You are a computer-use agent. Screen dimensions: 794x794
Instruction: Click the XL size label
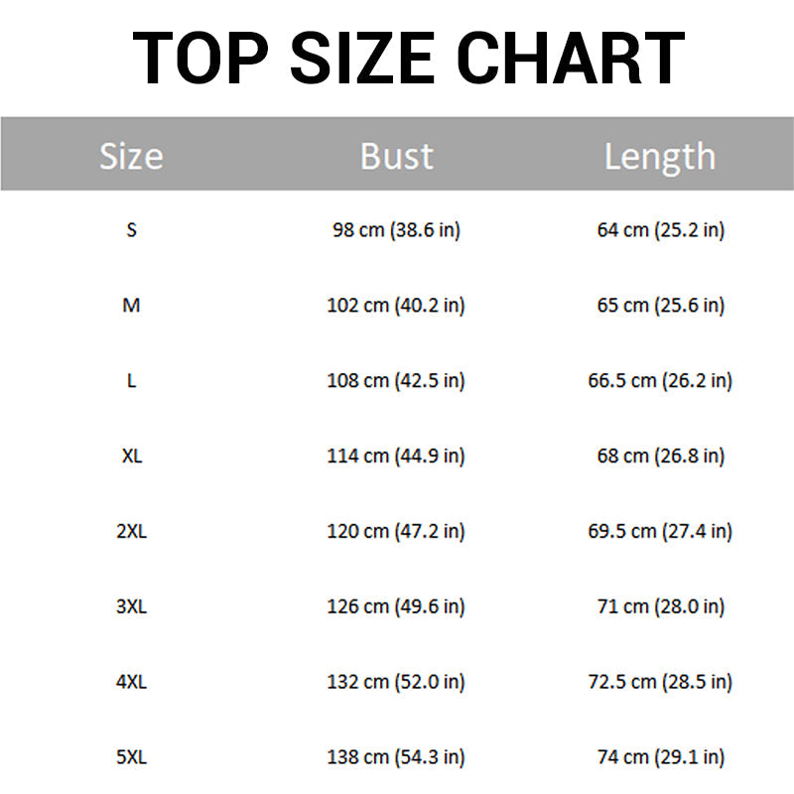point(132,457)
